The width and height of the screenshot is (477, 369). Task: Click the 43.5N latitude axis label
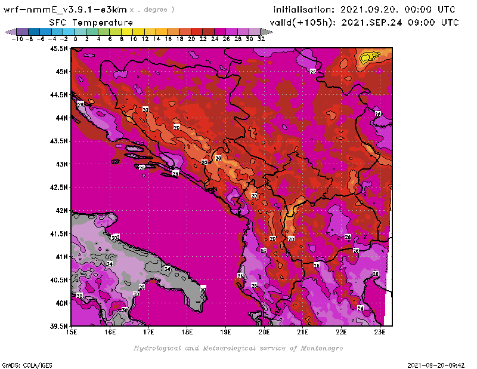58,141
